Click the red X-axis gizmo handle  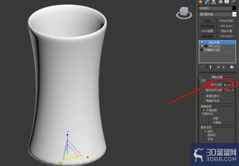(88, 157)
